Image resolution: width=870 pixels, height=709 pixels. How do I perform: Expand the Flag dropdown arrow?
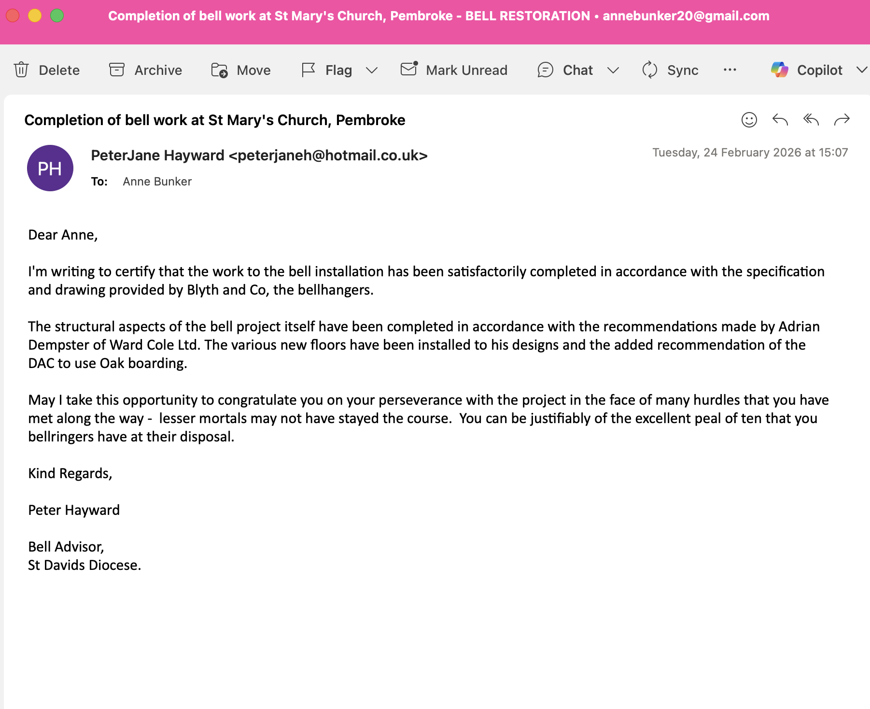click(x=372, y=71)
